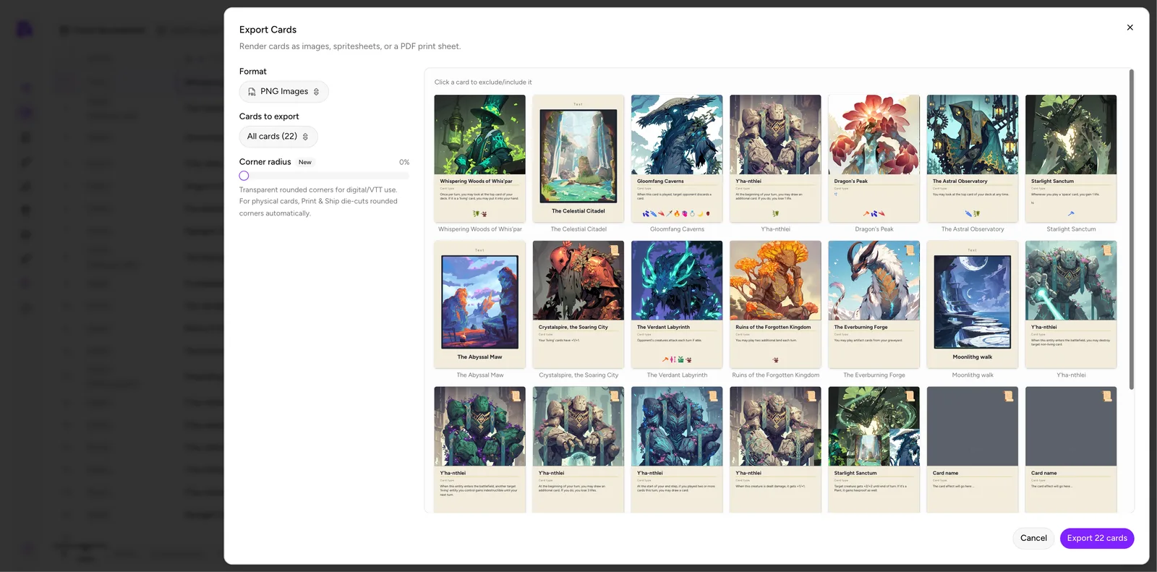Toggle the dark blue golem Y'ha-nthlei card

(x=677, y=450)
